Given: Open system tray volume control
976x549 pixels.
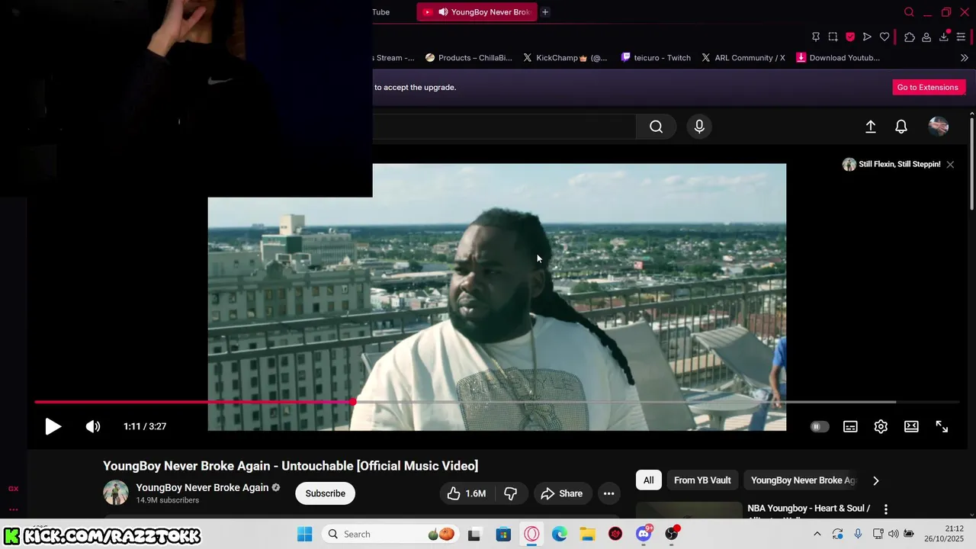Looking at the screenshot, I should [893, 534].
